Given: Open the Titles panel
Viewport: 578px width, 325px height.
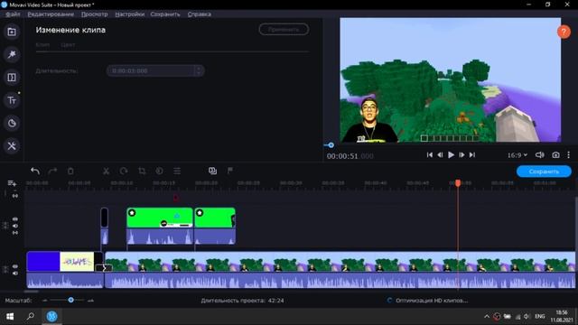Looking at the screenshot, I should point(12,100).
